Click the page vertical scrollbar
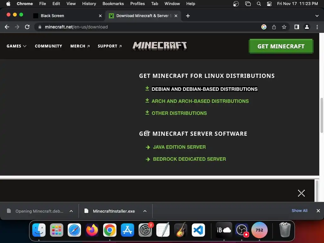The height and width of the screenshot is (243, 324). pyautogui.click(x=321, y=115)
